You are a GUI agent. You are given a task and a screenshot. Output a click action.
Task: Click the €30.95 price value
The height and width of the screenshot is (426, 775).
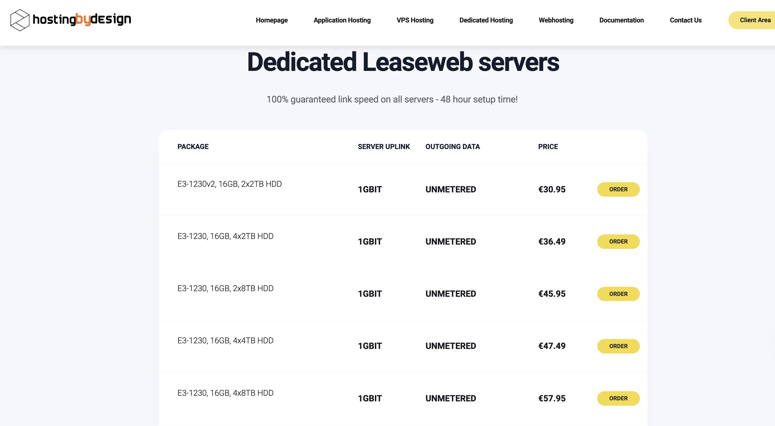552,189
